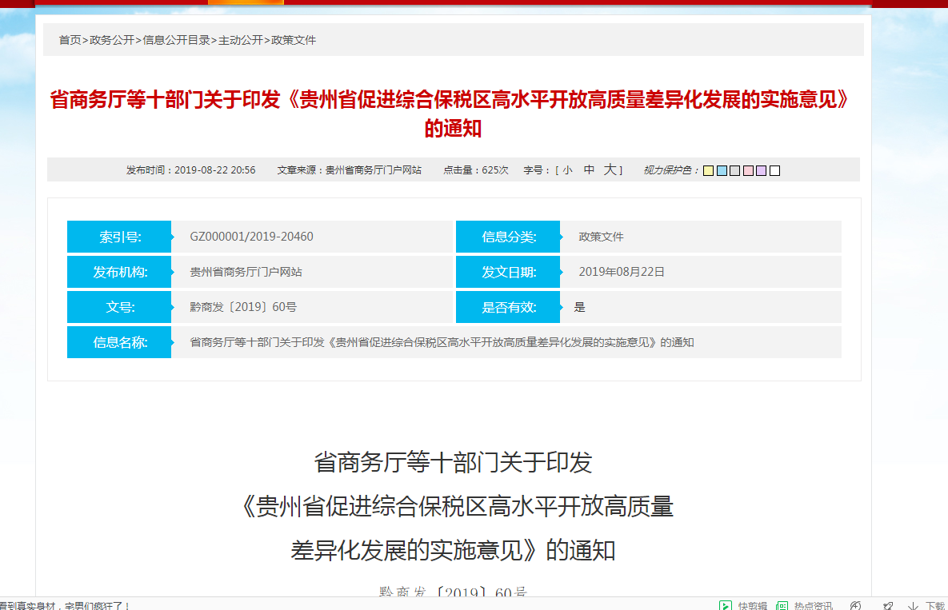Choose the gray eye-protection color swatch

[734, 170]
